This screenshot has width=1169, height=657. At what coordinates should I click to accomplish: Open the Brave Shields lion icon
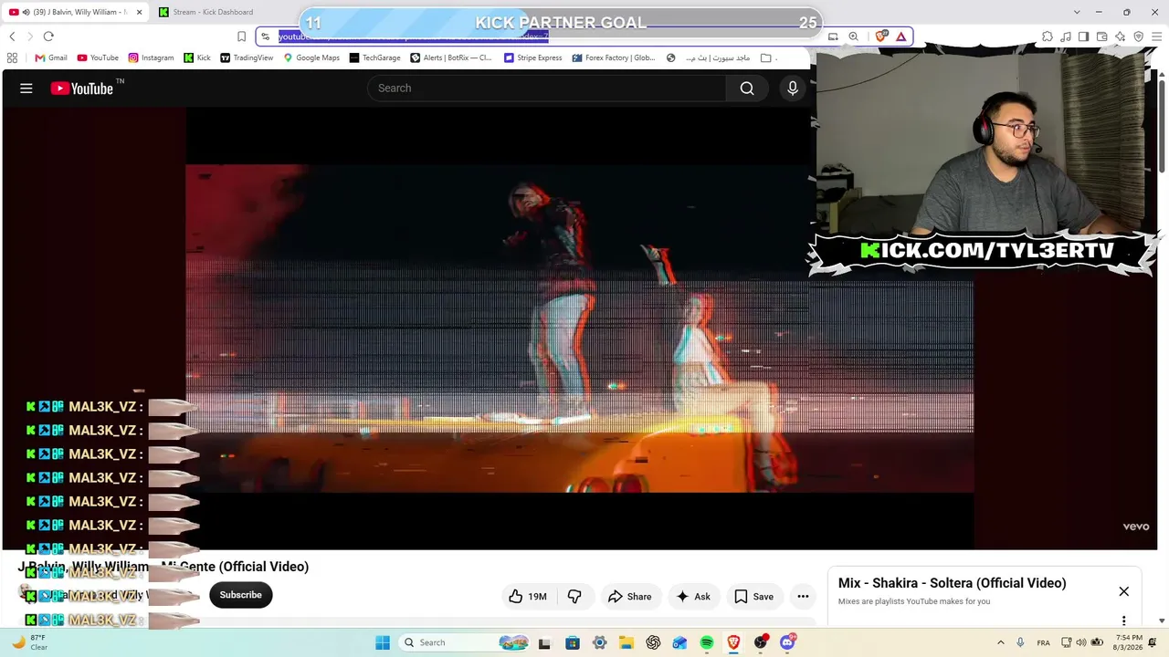coord(881,36)
